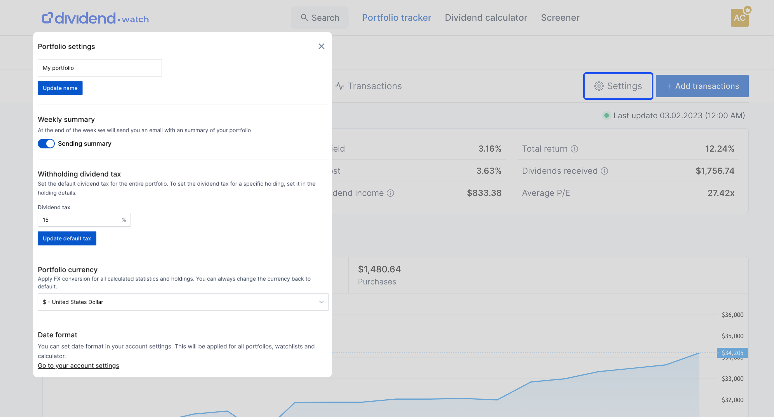Click the Settings gear icon

click(598, 86)
